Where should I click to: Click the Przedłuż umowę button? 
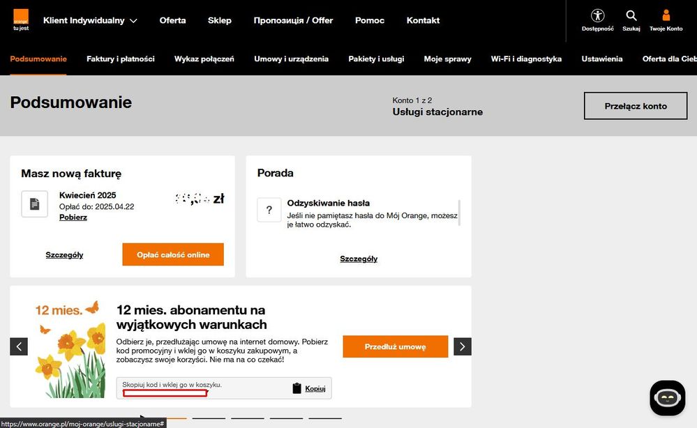[x=395, y=346]
